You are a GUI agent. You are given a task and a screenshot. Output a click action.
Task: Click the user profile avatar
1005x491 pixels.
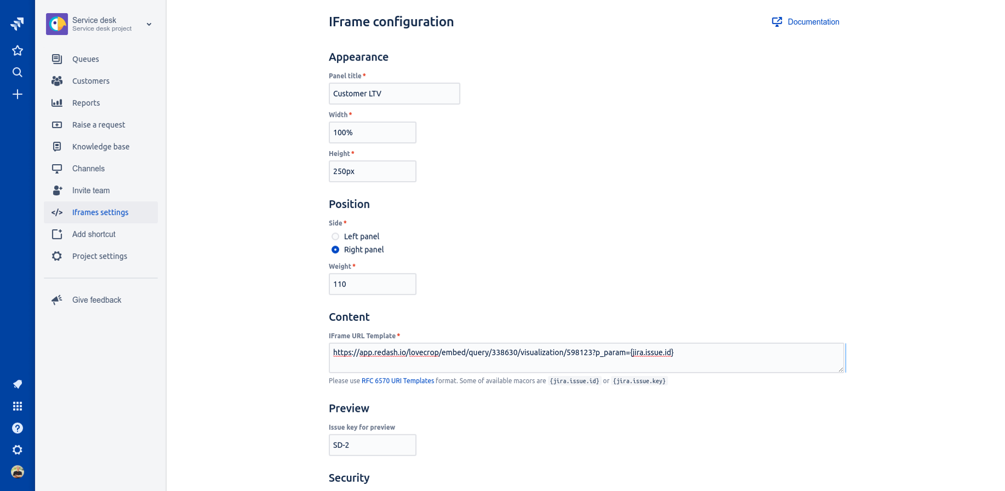coord(17,472)
